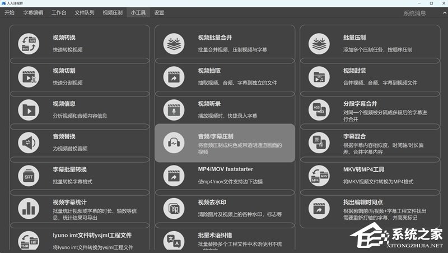
Task: Open the 字幕编辑 tab
Action: coord(33,12)
